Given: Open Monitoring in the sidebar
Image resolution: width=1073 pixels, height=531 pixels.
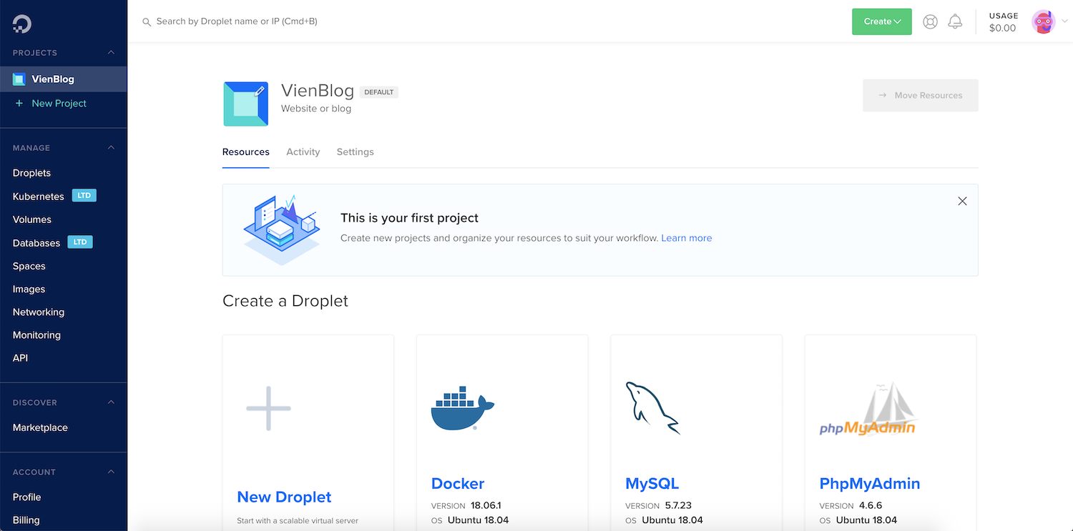Looking at the screenshot, I should point(36,335).
